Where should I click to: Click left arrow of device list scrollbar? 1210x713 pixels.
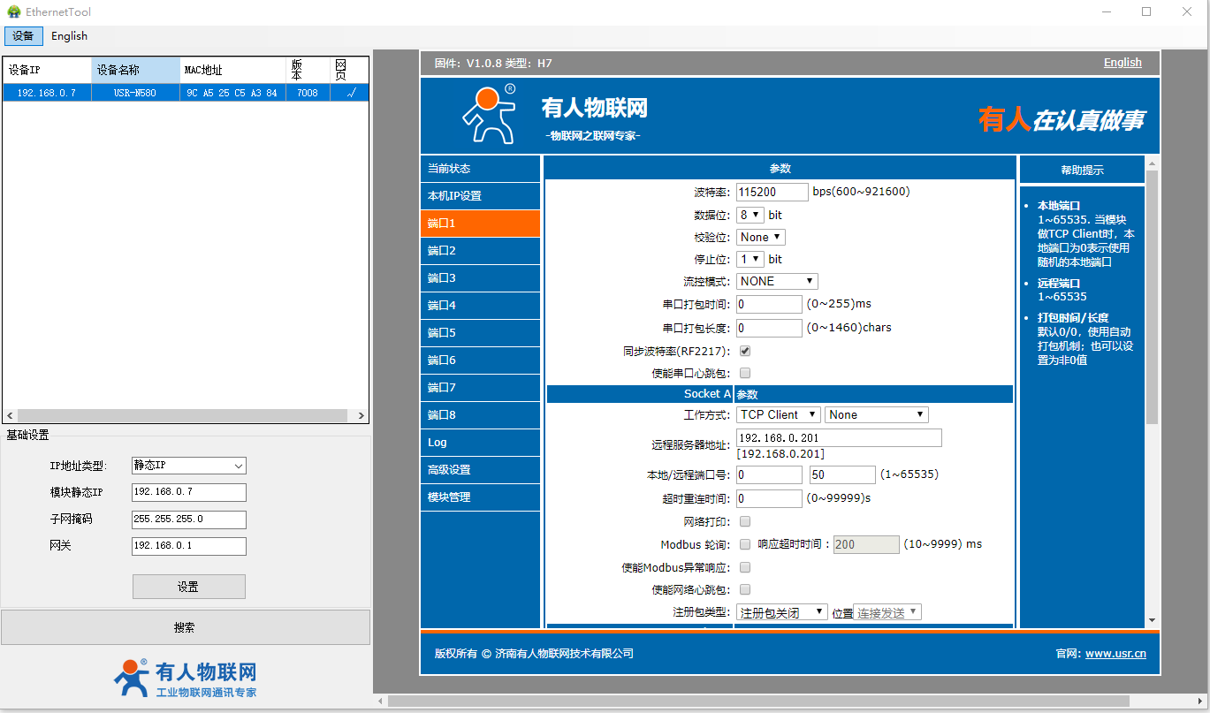(x=10, y=416)
